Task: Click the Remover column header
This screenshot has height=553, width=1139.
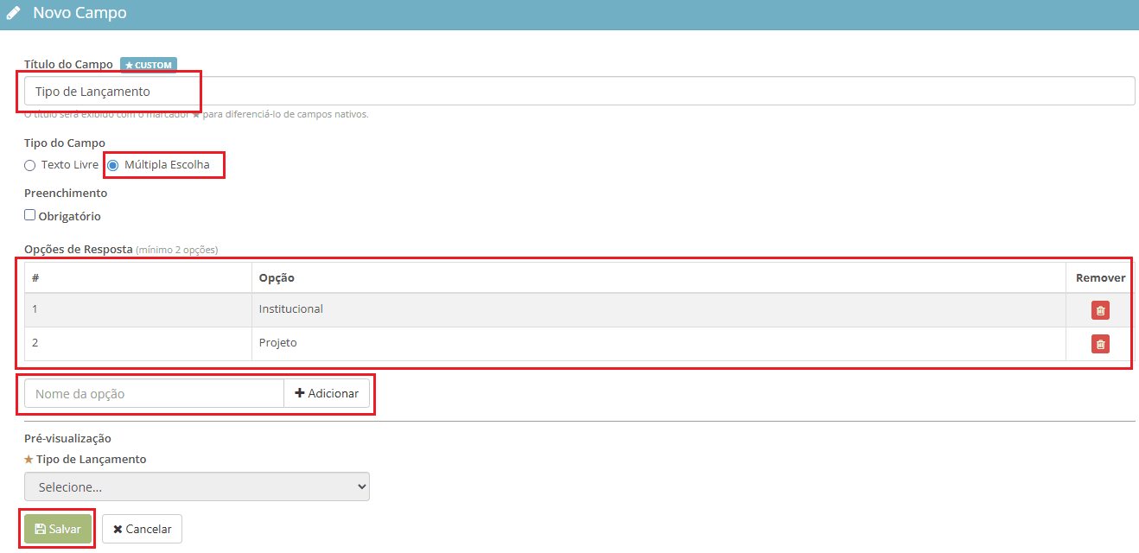Action: pos(1100,277)
